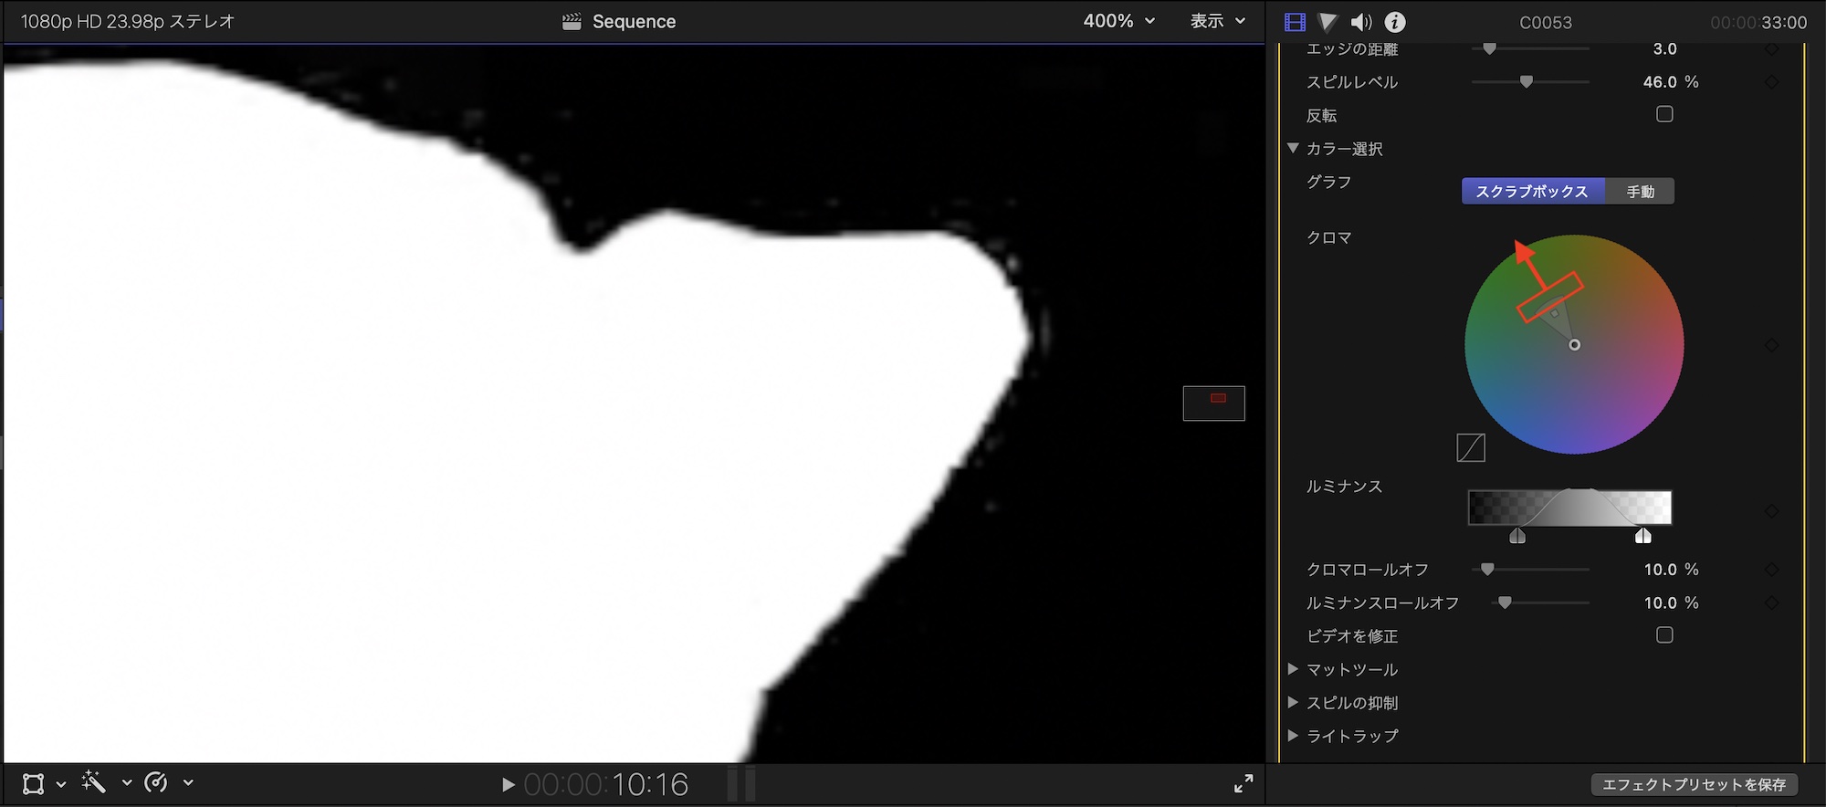The width and height of the screenshot is (1826, 807).
Task: Click エフェクトプリセットを保存 button
Action: pos(1694,784)
